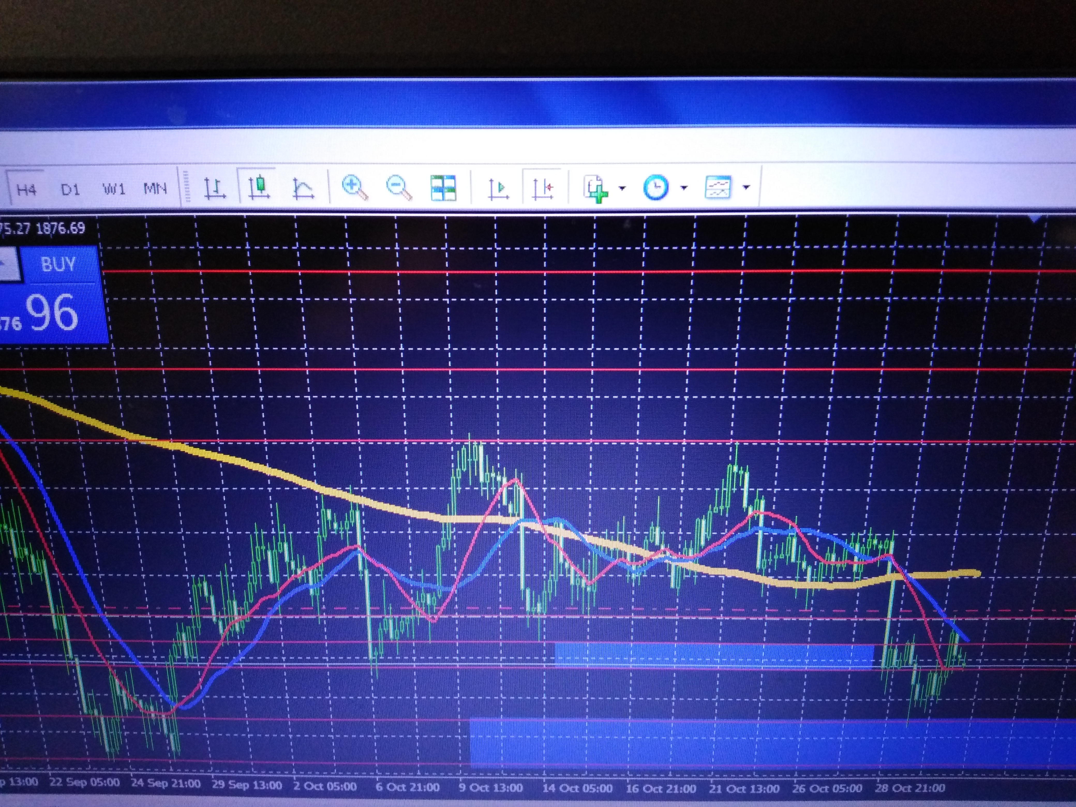1076x807 pixels.
Task: Zoom in on the chart
Action: [x=355, y=187]
